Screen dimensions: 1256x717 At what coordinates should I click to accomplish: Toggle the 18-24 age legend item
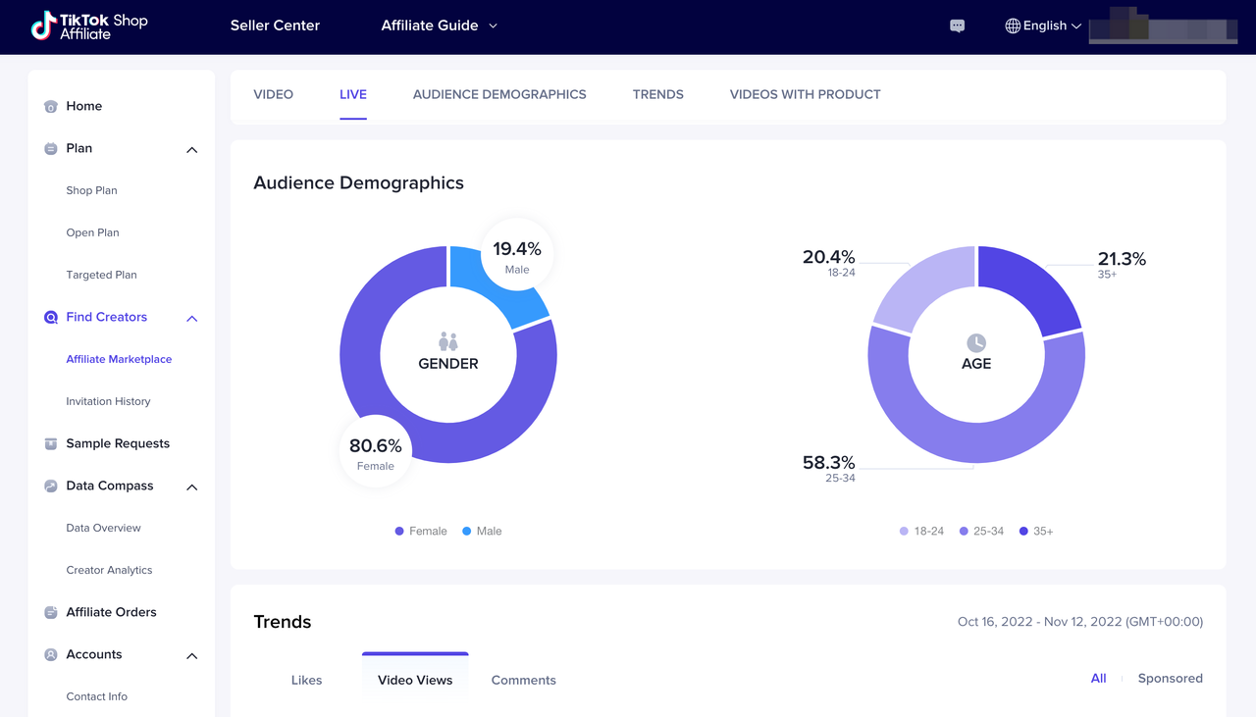click(920, 532)
